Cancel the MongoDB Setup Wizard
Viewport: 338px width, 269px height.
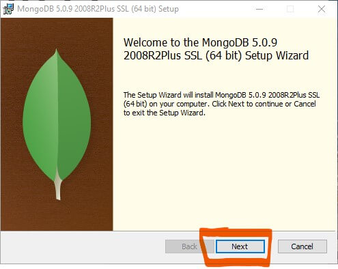click(302, 246)
